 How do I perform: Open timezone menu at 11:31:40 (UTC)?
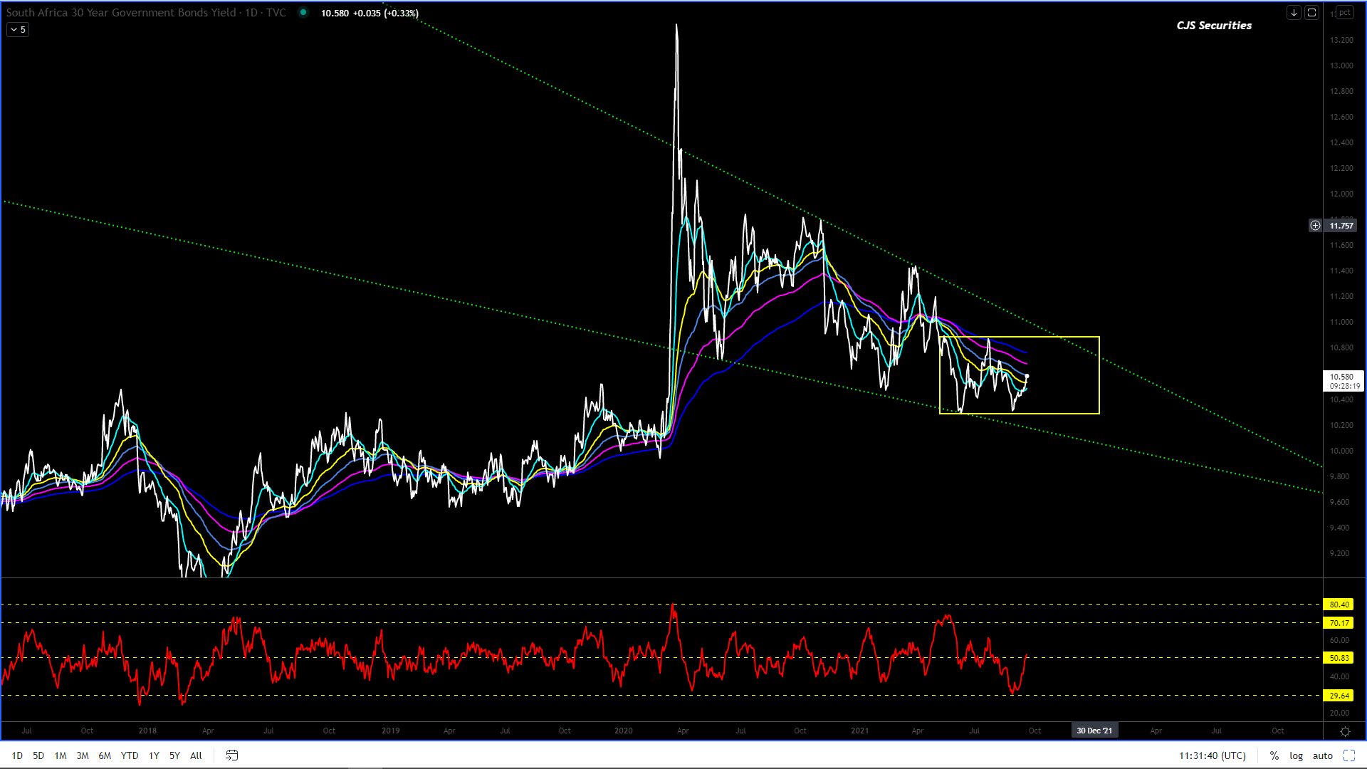click(1212, 755)
